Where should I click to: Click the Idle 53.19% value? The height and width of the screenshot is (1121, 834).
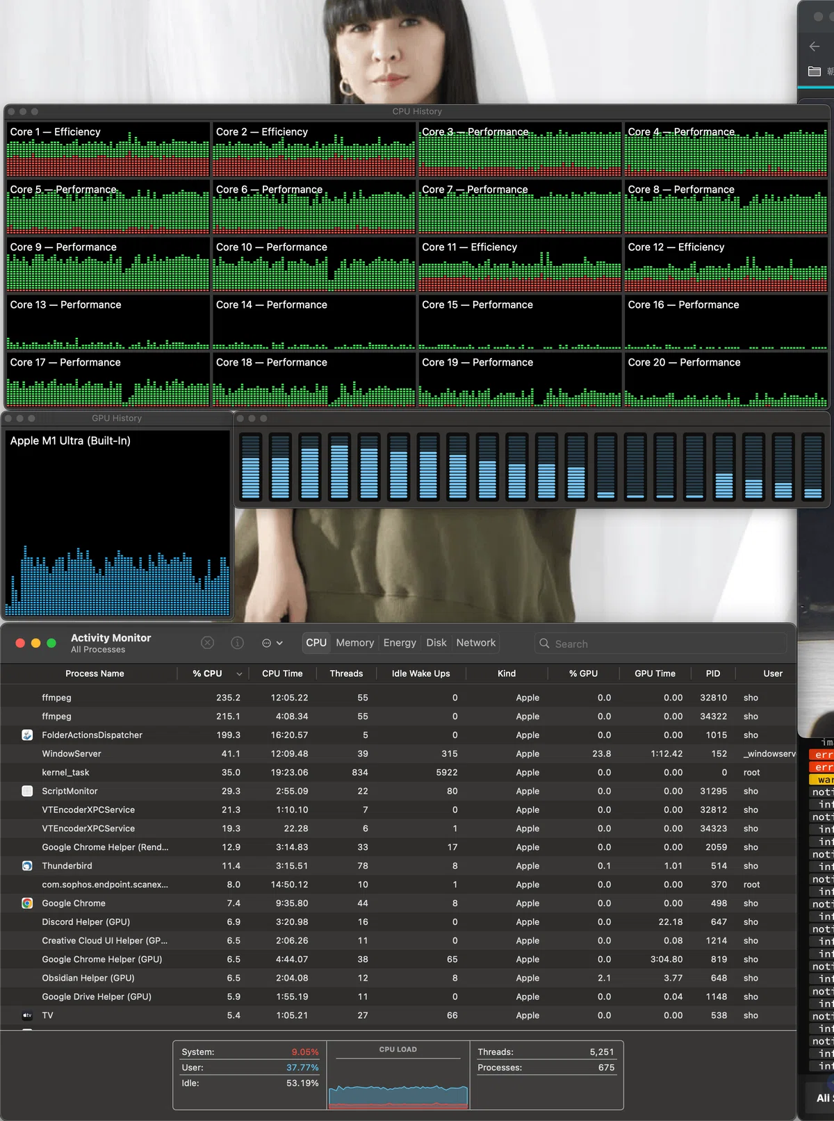click(302, 1083)
